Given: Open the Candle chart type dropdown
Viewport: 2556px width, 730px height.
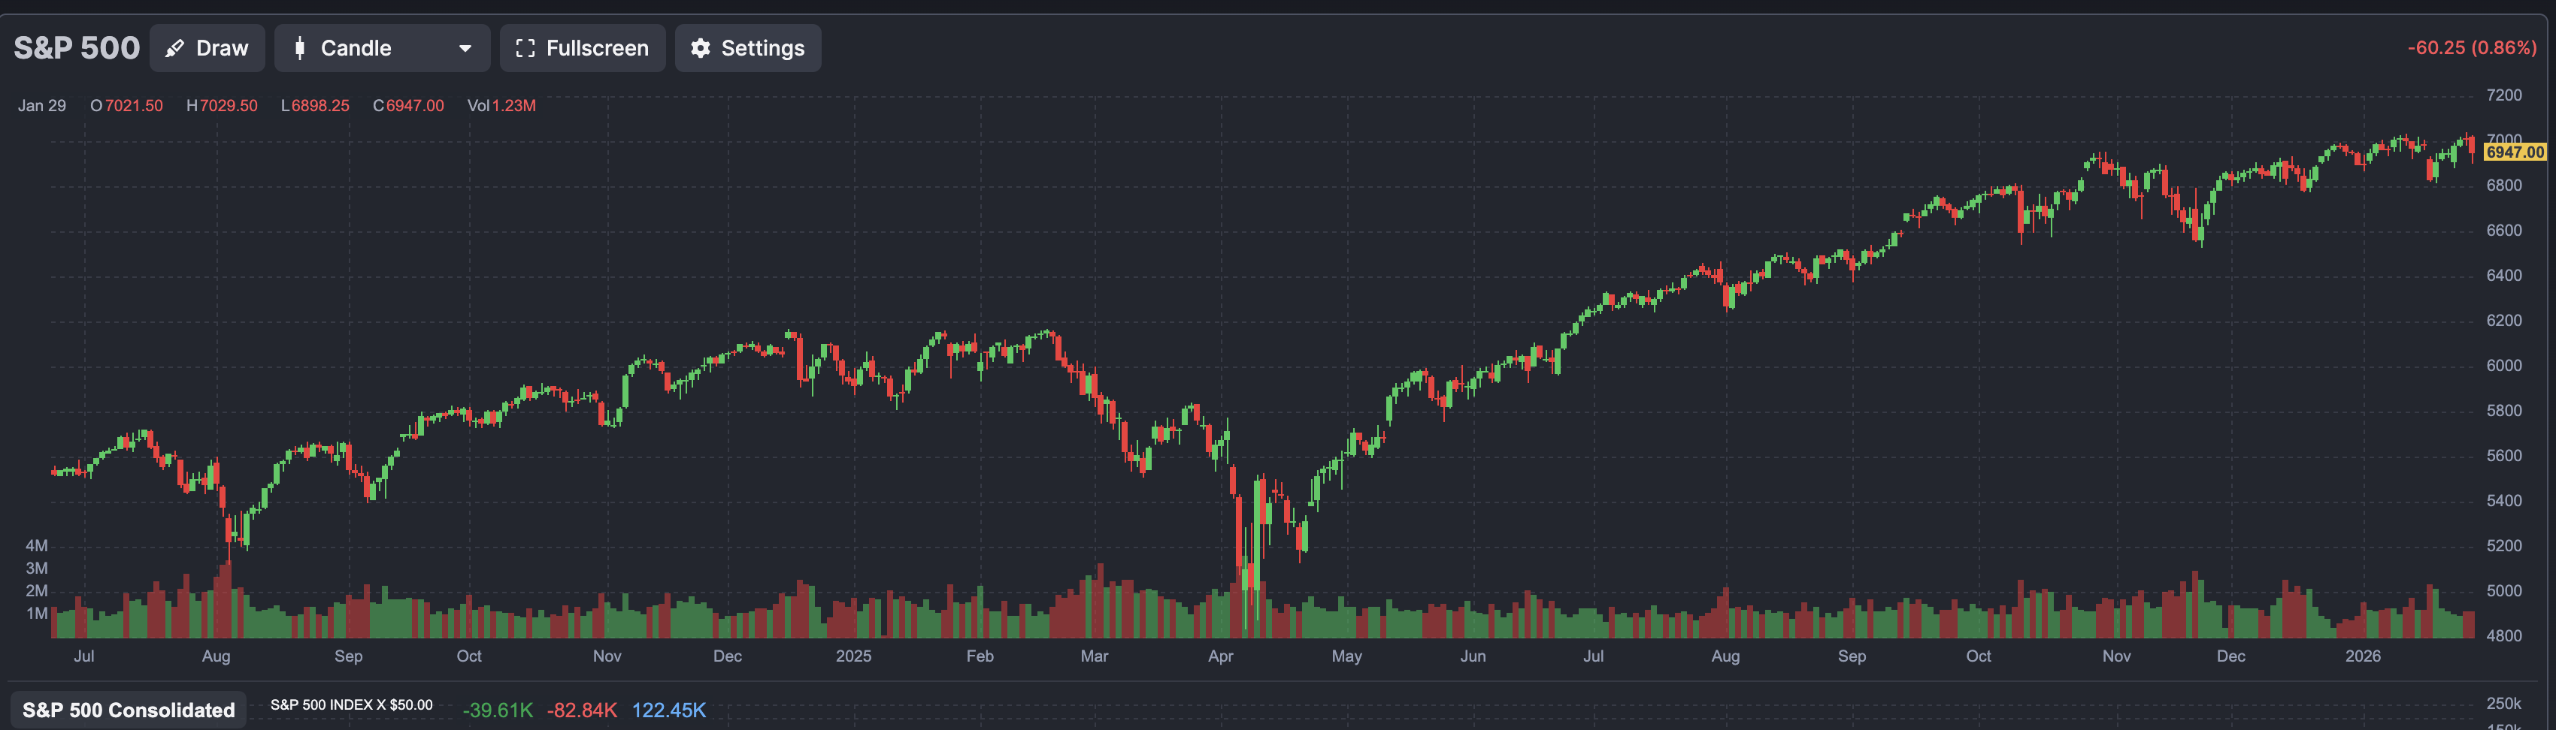Looking at the screenshot, I should (382, 47).
